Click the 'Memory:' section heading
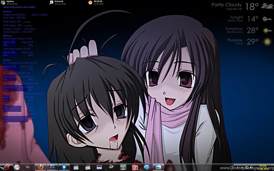This screenshot has height=171, width=274. click(x=8, y=36)
